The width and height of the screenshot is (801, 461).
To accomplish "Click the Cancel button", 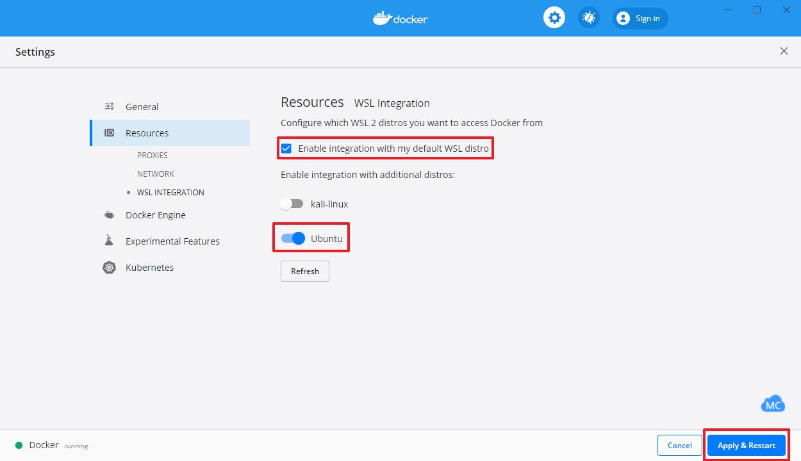I will tap(679, 446).
